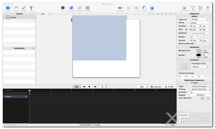Viewport: 215px width, 129px height.
Task: Click the Position Y field
Action: pos(205,26)
